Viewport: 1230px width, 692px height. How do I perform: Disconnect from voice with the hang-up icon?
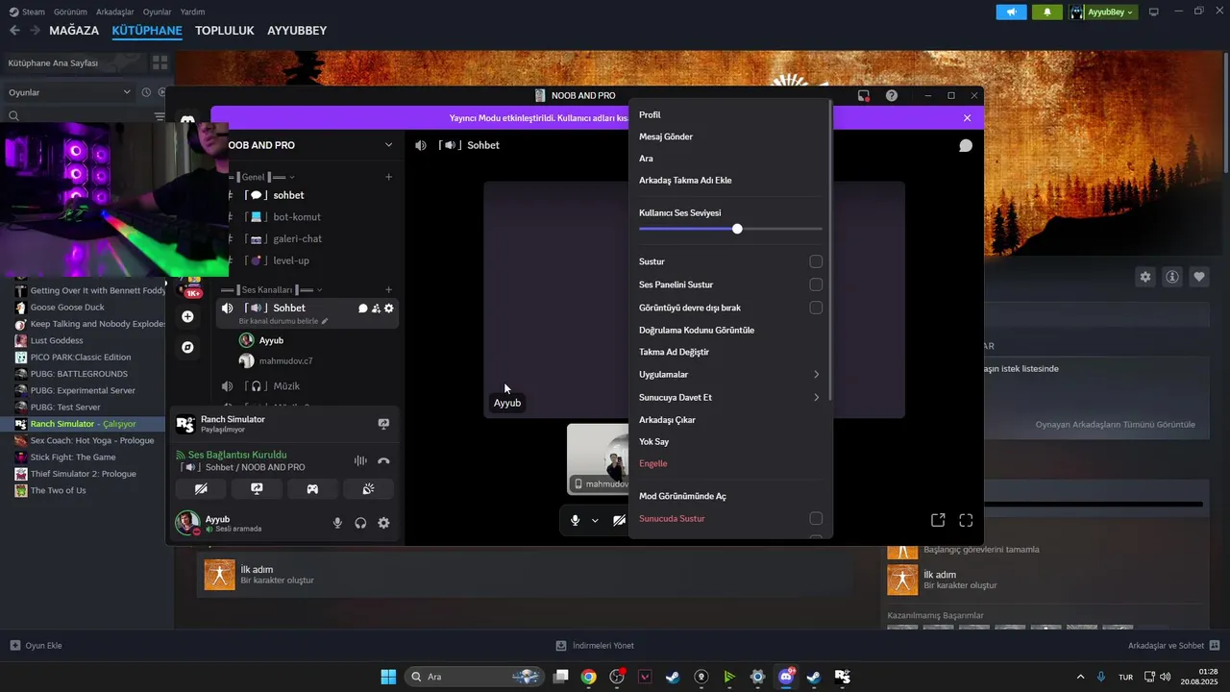383,461
